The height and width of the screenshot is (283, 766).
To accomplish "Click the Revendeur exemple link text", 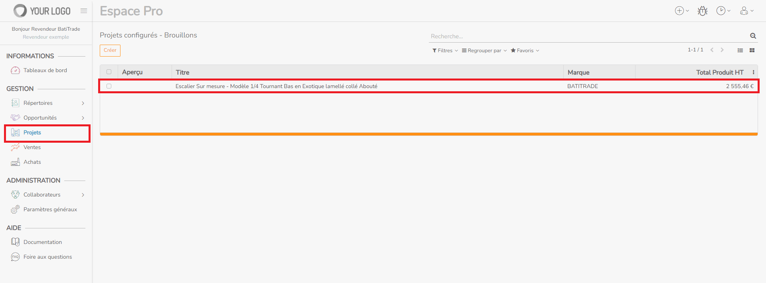I will (x=46, y=37).
